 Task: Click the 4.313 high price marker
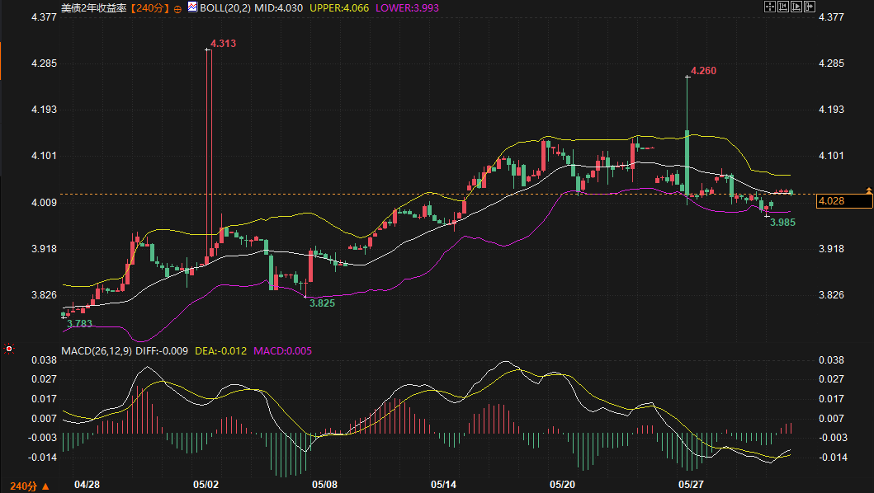click(x=223, y=44)
